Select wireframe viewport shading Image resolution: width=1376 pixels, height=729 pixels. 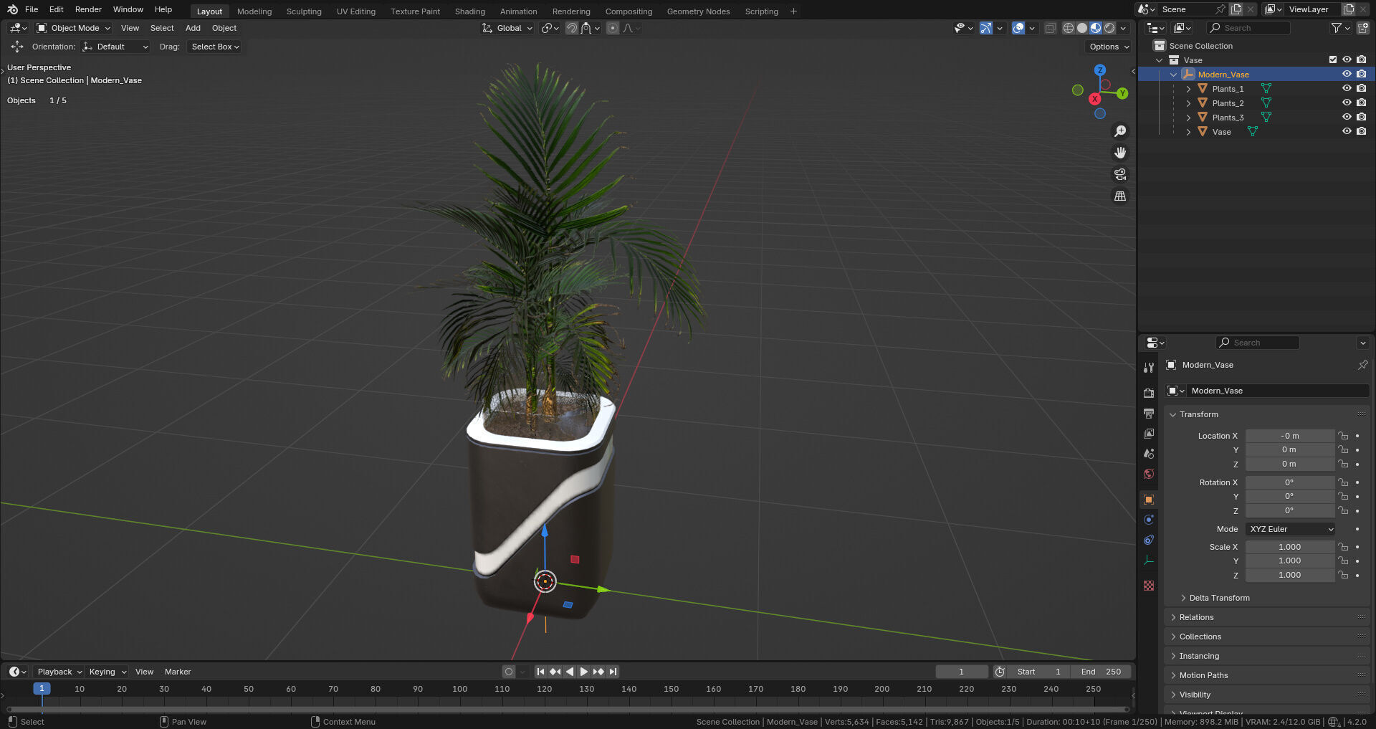pos(1068,28)
